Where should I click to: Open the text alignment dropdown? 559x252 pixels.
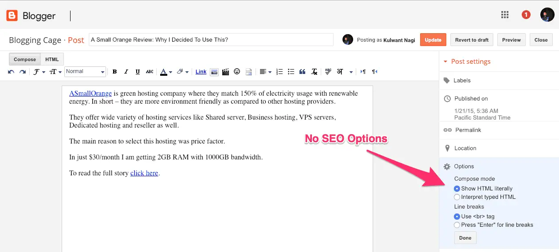pos(265,72)
